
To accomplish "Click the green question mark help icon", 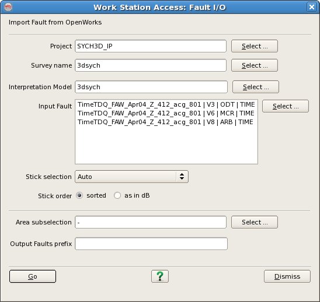I will 160,276.
